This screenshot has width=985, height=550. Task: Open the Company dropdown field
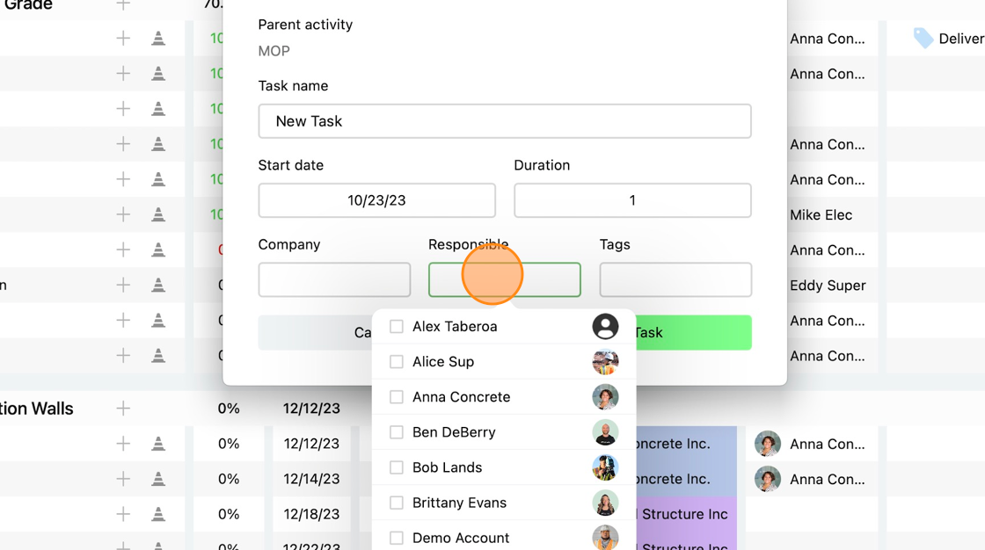click(x=334, y=279)
